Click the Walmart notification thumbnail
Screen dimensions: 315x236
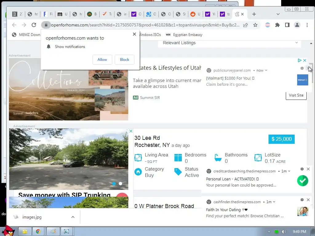[x=303, y=80]
